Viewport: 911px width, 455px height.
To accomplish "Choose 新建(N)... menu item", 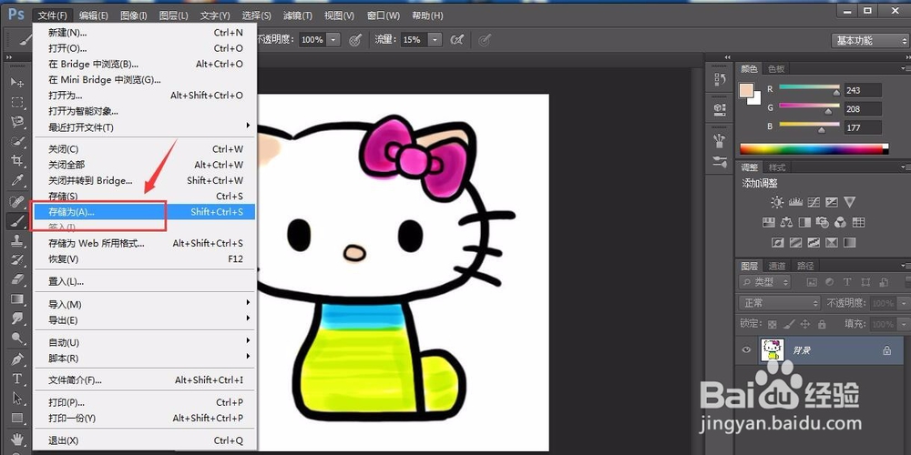I will (144, 33).
